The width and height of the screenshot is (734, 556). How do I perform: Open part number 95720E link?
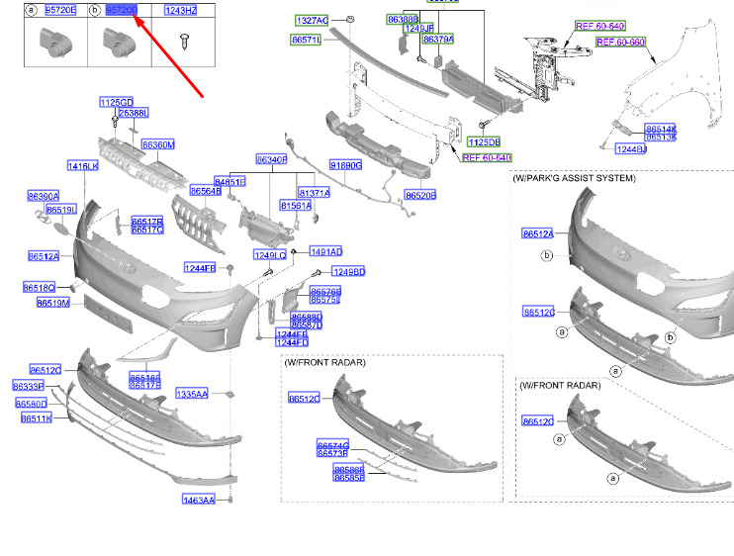pos(61,10)
